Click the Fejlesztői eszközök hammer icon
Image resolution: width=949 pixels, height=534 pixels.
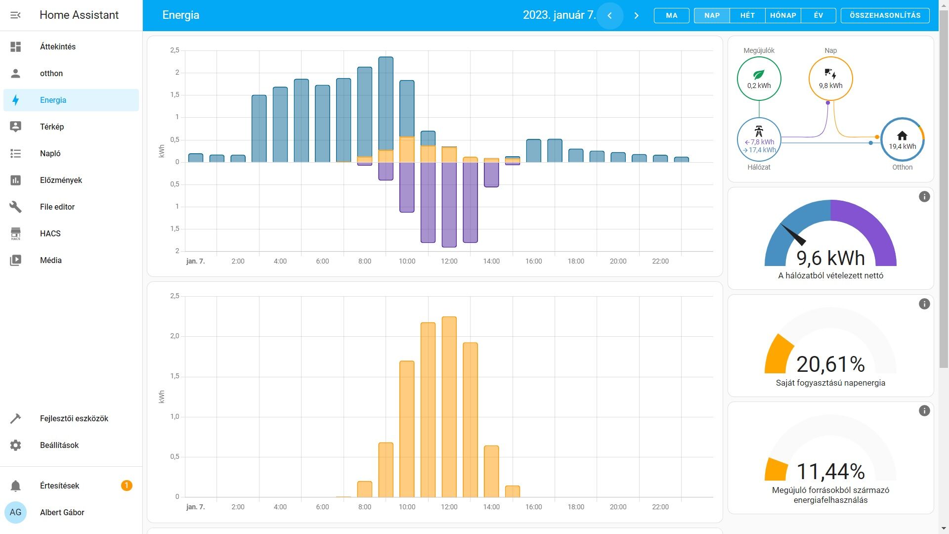coord(15,418)
